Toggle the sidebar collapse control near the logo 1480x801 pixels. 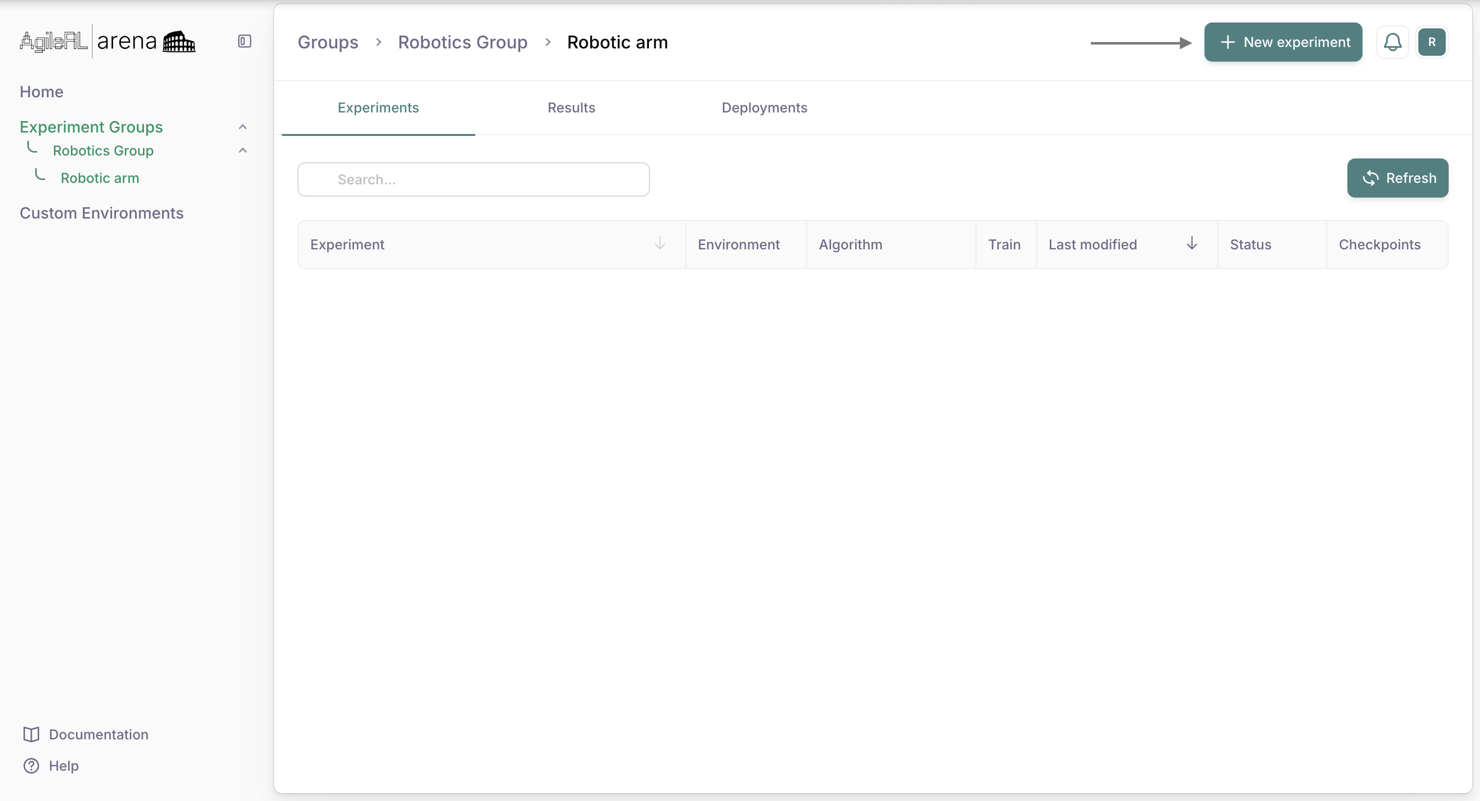pos(244,41)
